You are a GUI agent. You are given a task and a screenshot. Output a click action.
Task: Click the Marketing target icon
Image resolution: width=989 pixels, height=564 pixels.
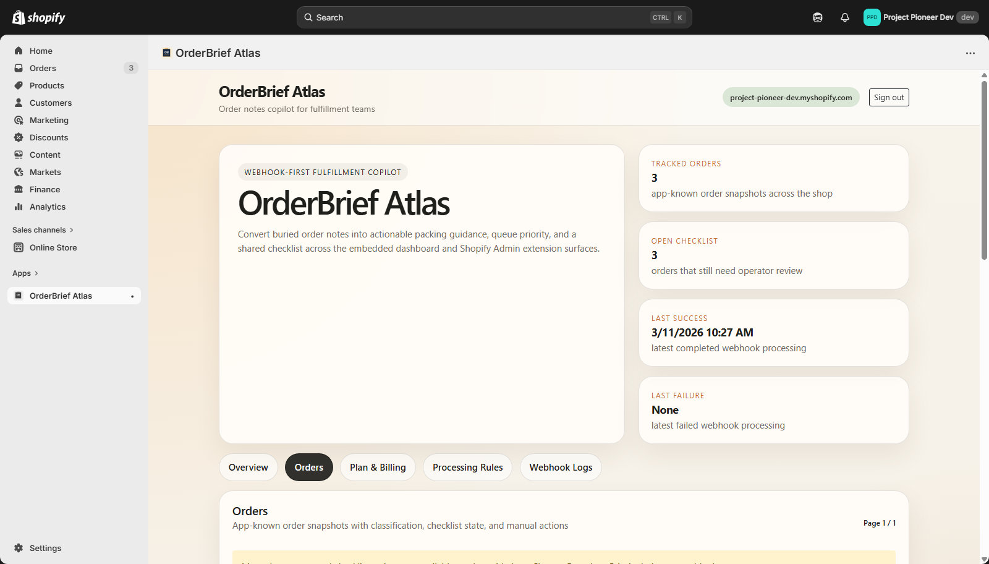(x=19, y=120)
